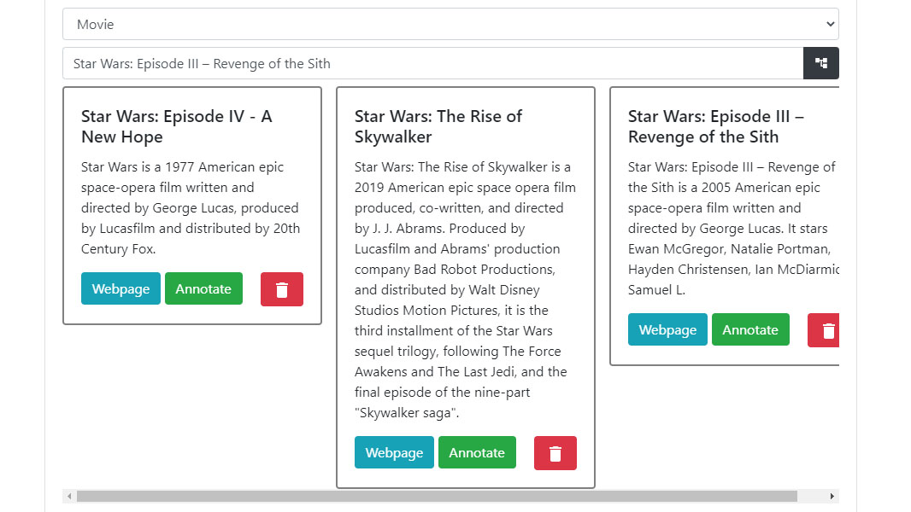This screenshot has width=911, height=512.
Task: Open Webpage for The Rise of Skywalker
Action: (394, 452)
